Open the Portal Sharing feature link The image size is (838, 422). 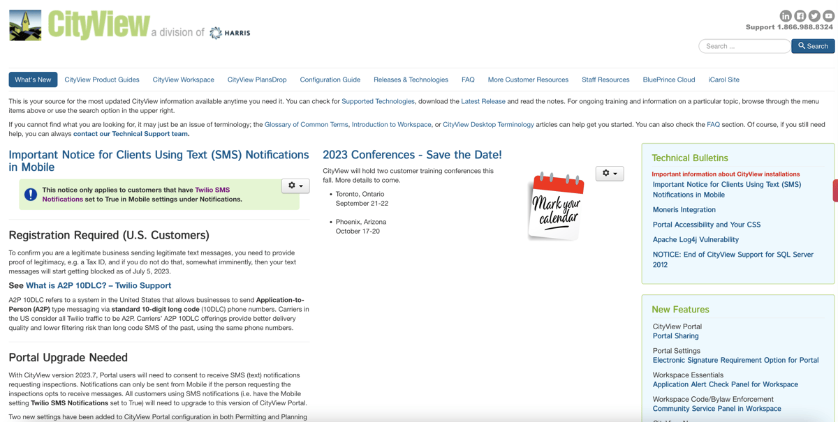pyautogui.click(x=675, y=336)
